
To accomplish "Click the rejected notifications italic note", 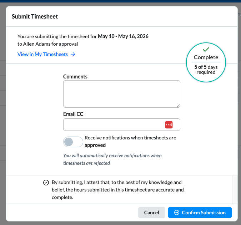I will tap(112, 159).
